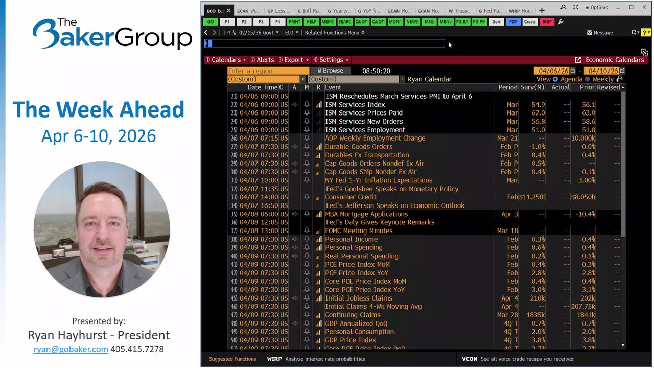654x368 pixels.
Task: Open the start date 04/06/26 calendar picker
Action: point(573,71)
